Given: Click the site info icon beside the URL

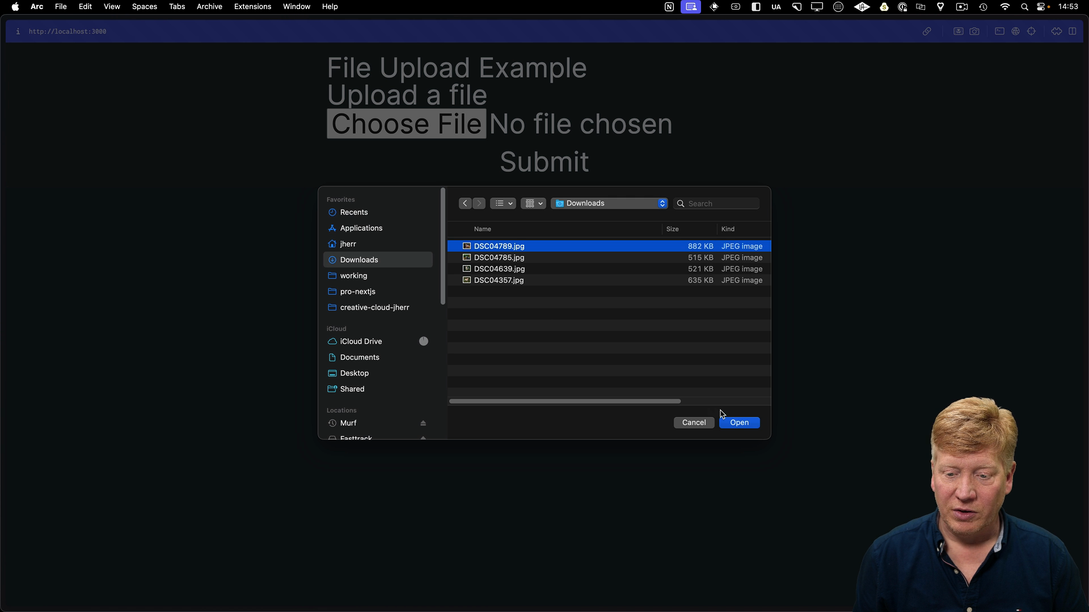Looking at the screenshot, I should [18, 32].
